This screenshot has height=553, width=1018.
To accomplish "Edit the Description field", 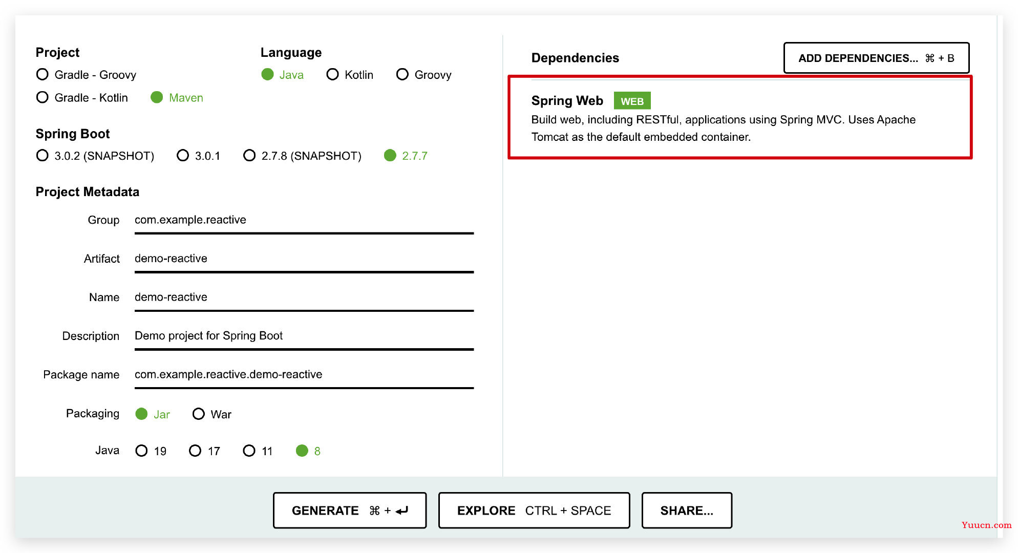I will [304, 336].
